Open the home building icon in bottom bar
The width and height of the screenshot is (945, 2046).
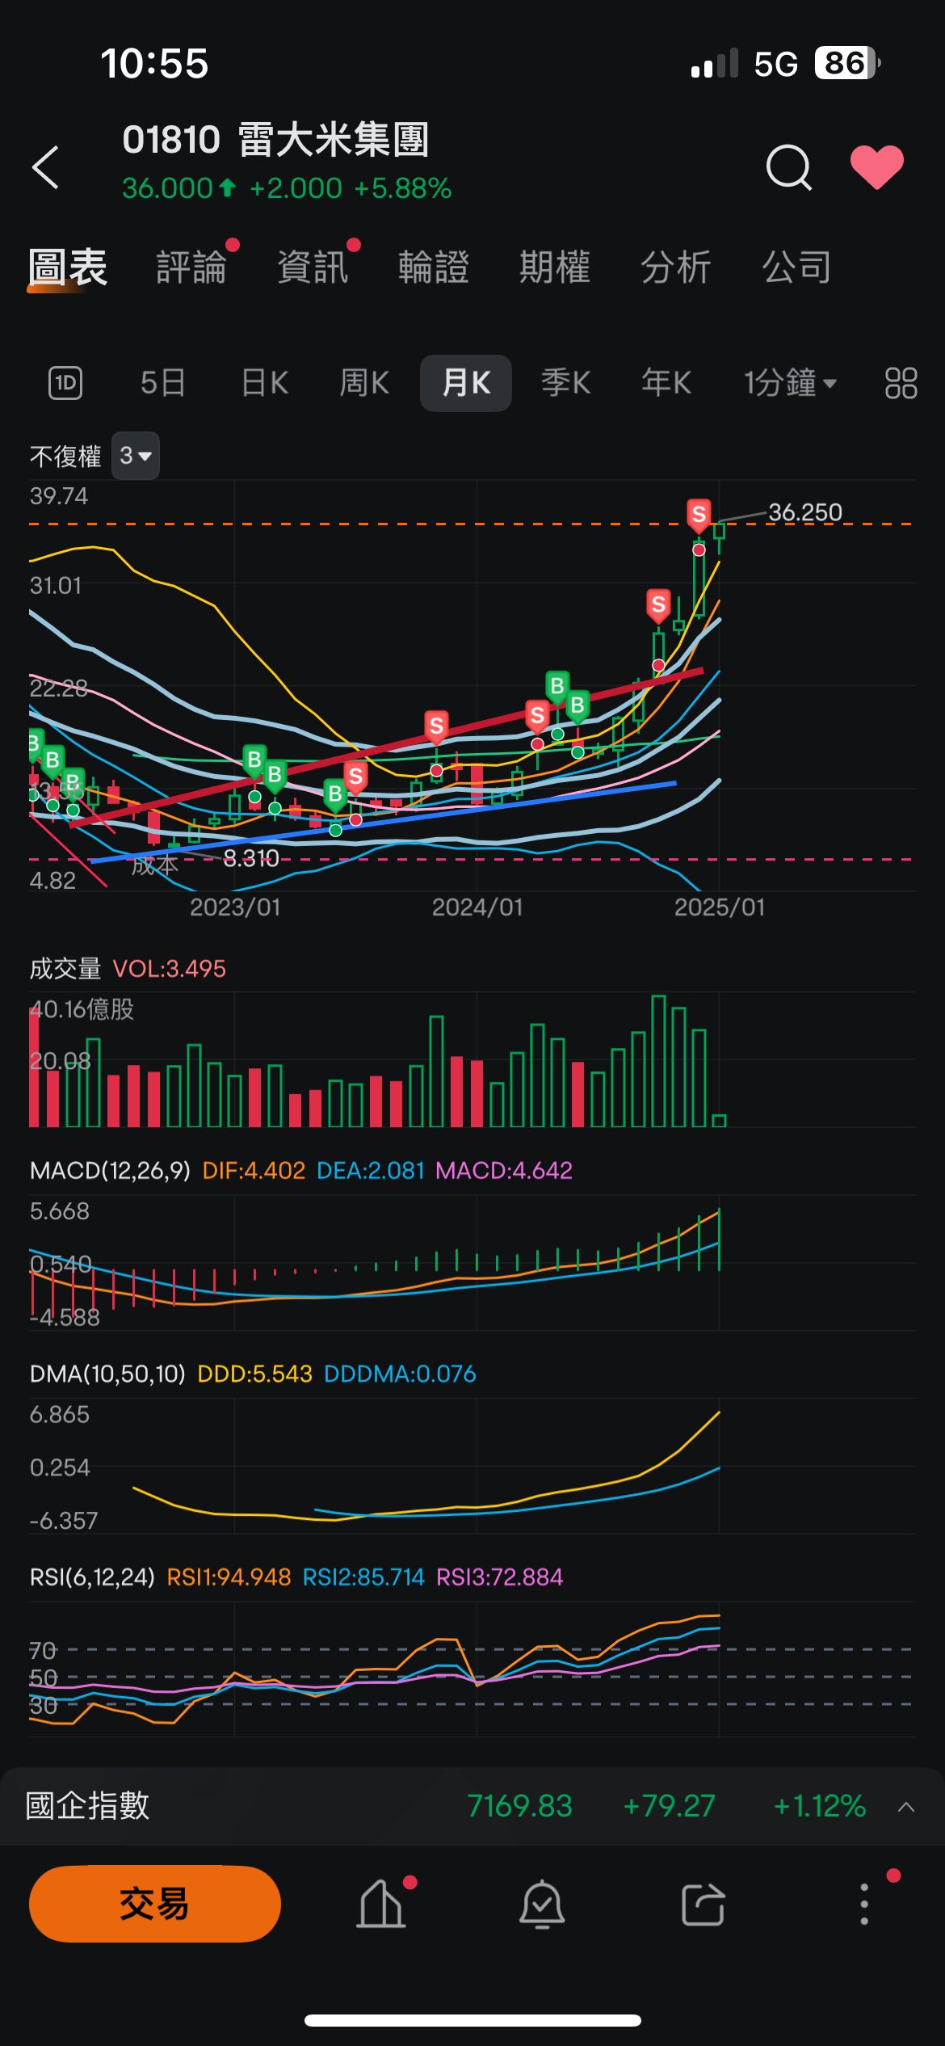pos(380,1904)
